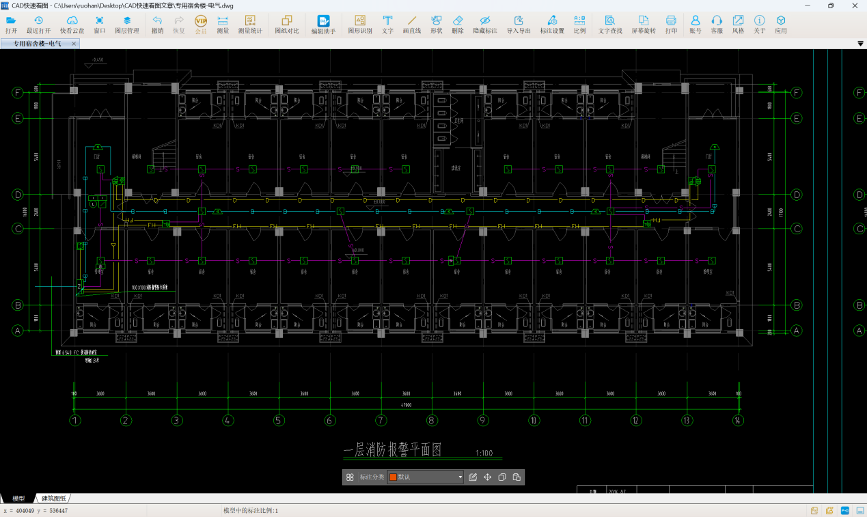The height and width of the screenshot is (517, 867).
Task: Click the orange annotation color swatch
Action: [x=393, y=477]
